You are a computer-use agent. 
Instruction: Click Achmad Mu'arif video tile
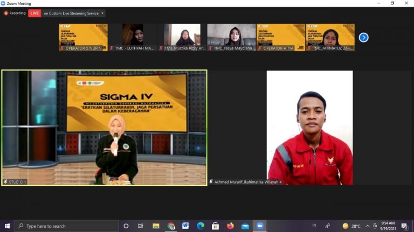click(309, 128)
